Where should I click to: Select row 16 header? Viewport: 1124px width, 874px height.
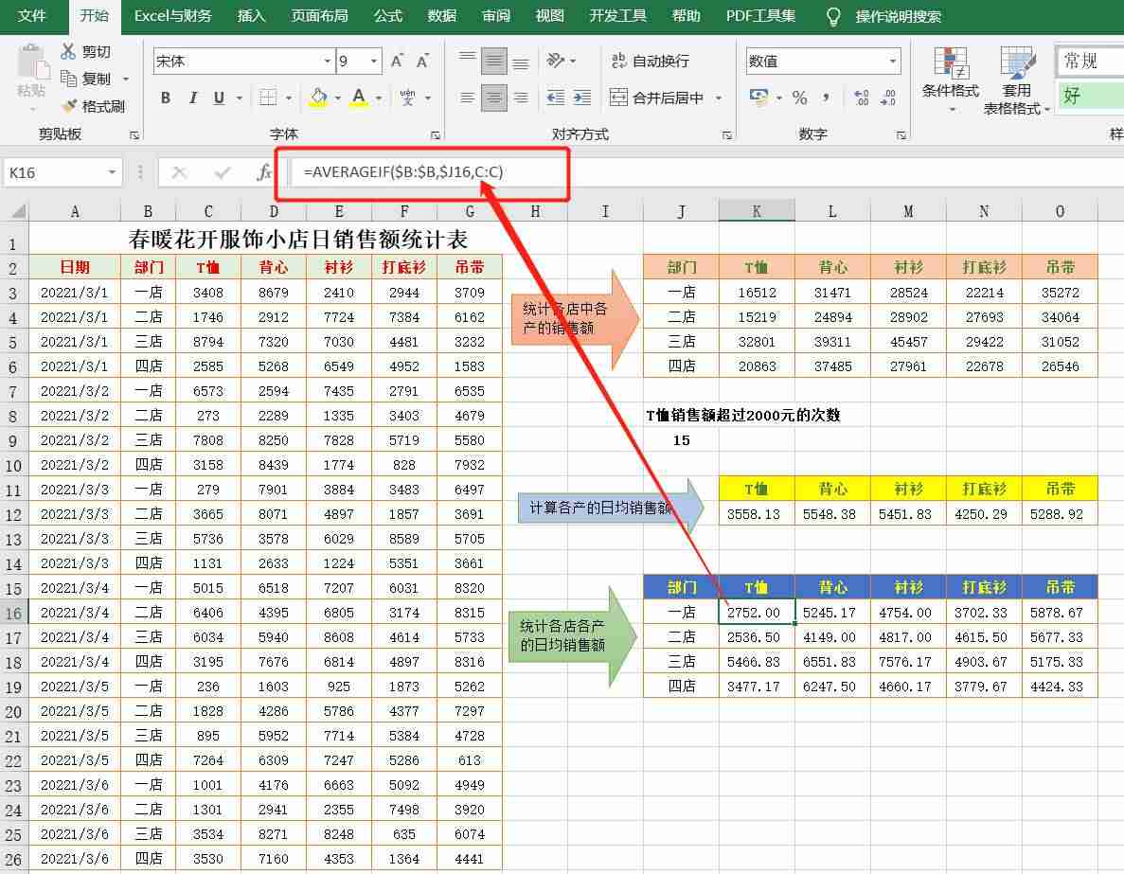coord(13,613)
